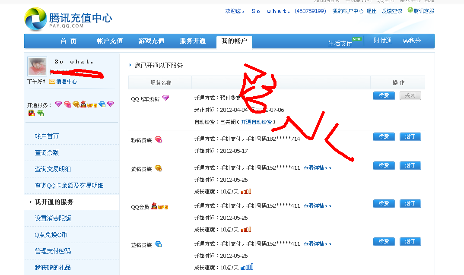Click the green diamond icon in 开通服务

40,113
